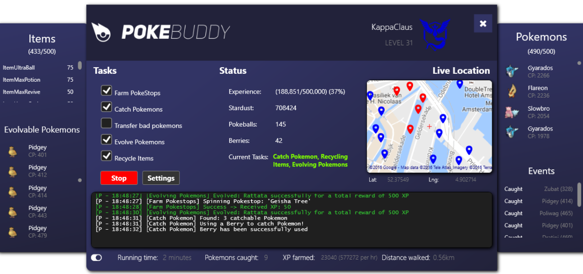Image resolution: width=583 pixels, height=274 pixels.
Task: Disable Recycle Items checkbox
Action: tap(107, 156)
